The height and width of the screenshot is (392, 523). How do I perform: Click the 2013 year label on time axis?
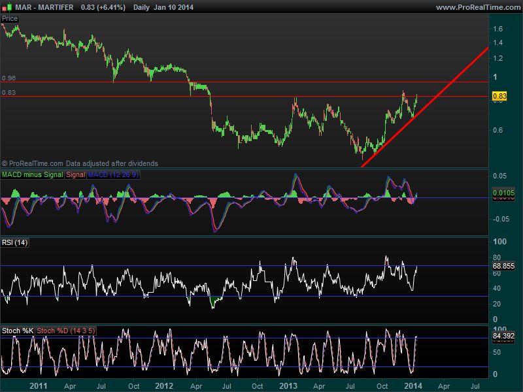288,386
